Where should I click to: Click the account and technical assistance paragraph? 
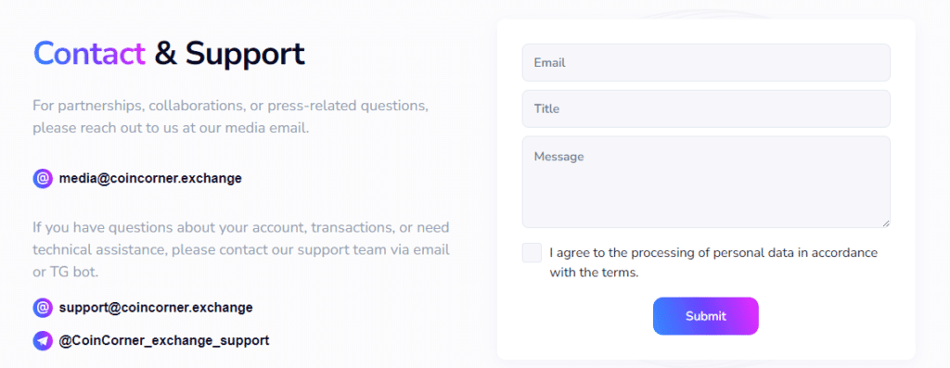pyautogui.click(x=241, y=250)
